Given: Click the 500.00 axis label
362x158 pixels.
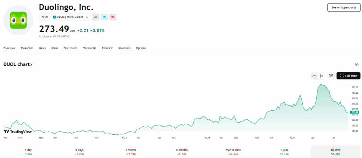Looking at the screenshot, I should [354, 87].
